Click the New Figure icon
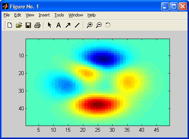The image size is (189, 139). click(10, 25)
